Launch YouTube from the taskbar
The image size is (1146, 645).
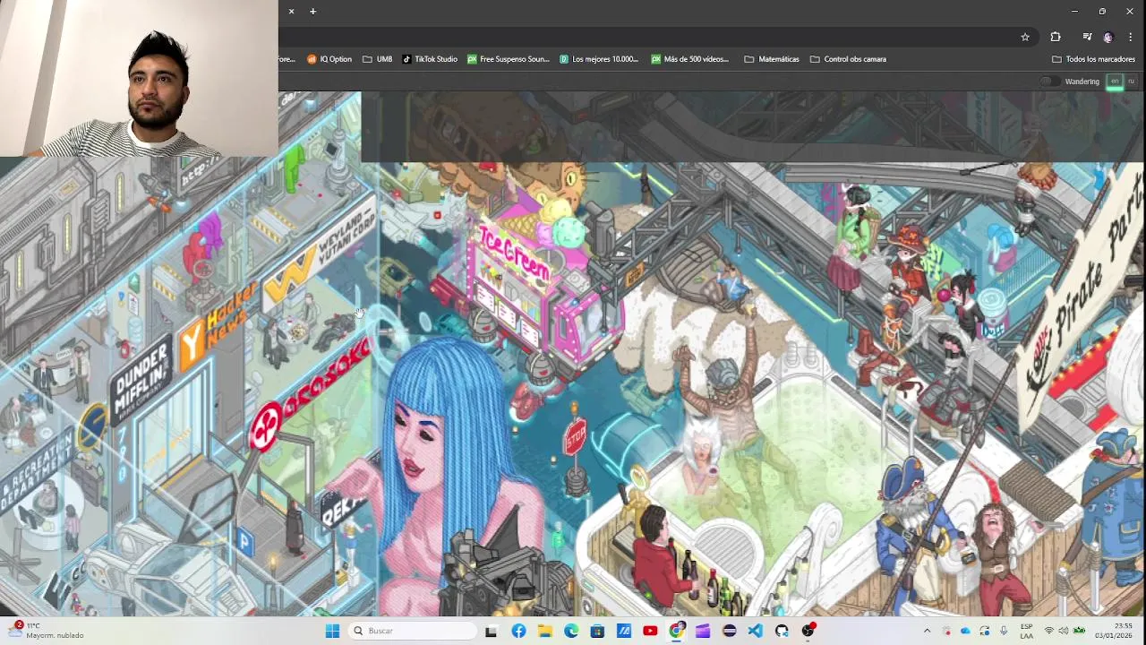[x=650, y=631]
